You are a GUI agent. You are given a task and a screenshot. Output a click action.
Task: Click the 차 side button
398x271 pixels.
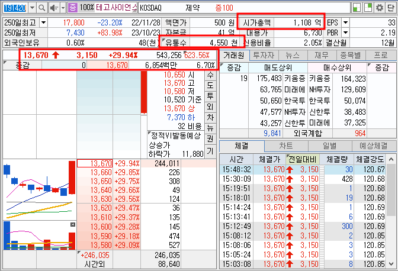pos(210,118)
